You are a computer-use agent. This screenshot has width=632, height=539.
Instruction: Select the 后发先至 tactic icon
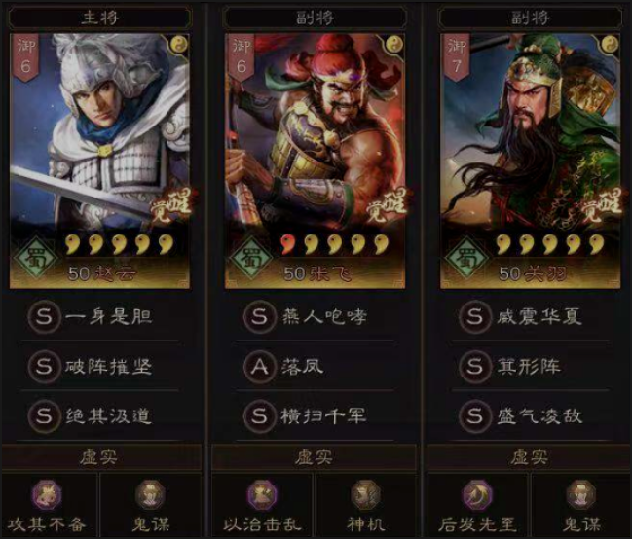(x=477, y=495)
